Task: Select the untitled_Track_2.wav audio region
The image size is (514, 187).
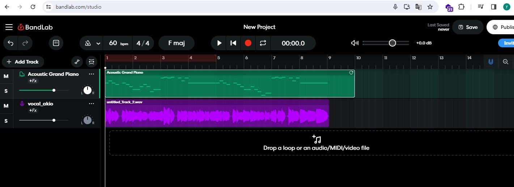Action: pos(217,113)
